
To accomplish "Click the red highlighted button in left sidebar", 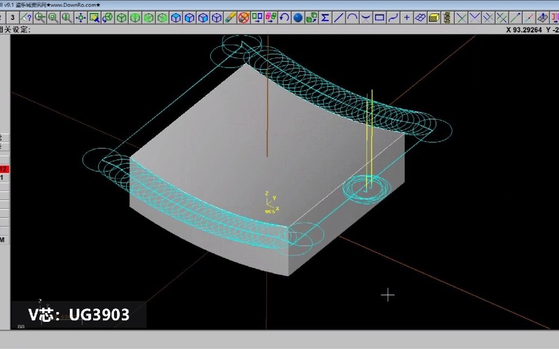I will tap(4, 169).
